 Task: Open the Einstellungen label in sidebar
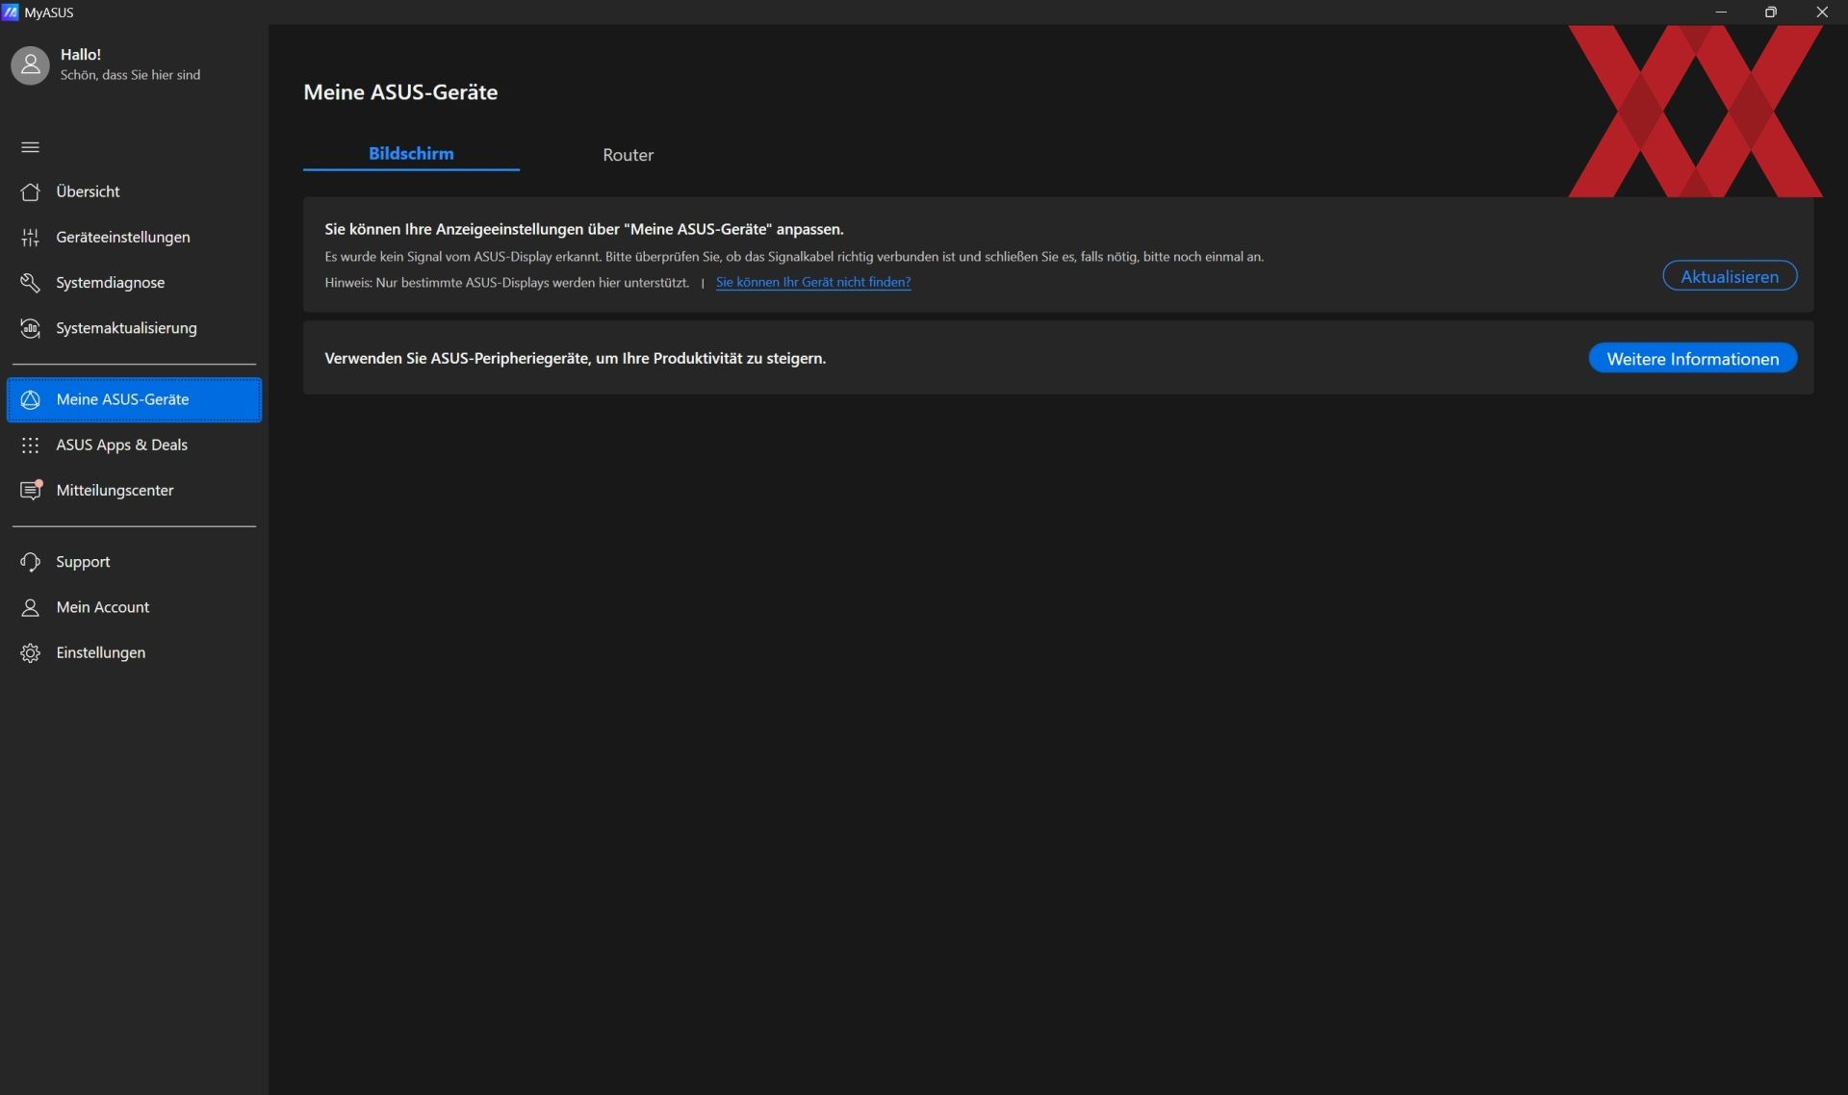101,652
